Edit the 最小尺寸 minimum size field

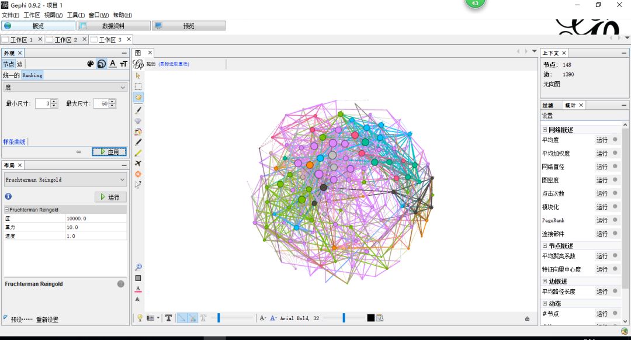pyautogui.click(x=43, y=103)
